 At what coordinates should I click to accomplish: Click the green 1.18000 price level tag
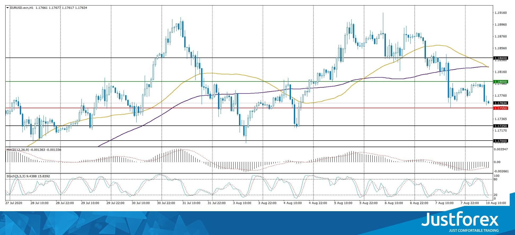[x=500, y=82]
